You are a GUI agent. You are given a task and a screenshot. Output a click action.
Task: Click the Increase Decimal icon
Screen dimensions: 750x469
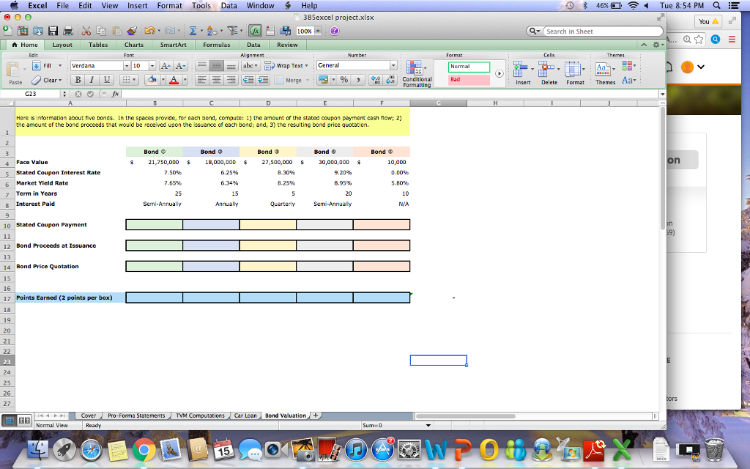[x=376, y=79]
